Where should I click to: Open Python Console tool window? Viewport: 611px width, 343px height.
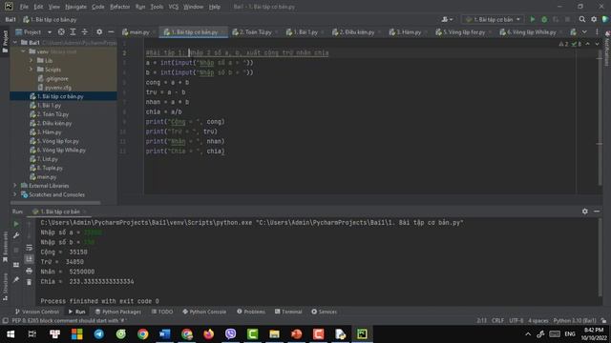click(x=204, y=312)
